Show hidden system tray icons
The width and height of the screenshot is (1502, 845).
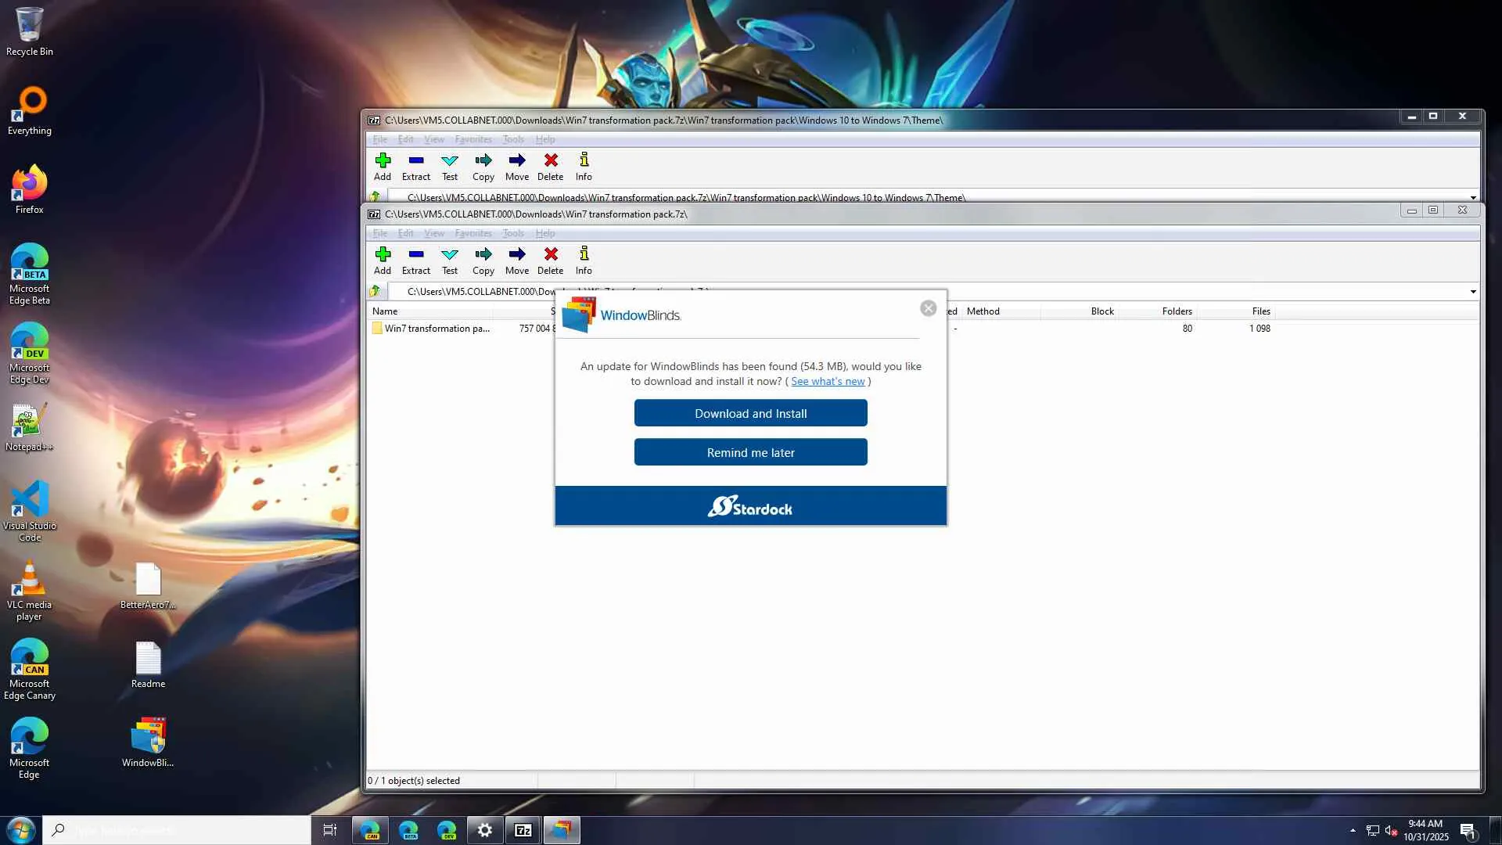point(1353,830)
